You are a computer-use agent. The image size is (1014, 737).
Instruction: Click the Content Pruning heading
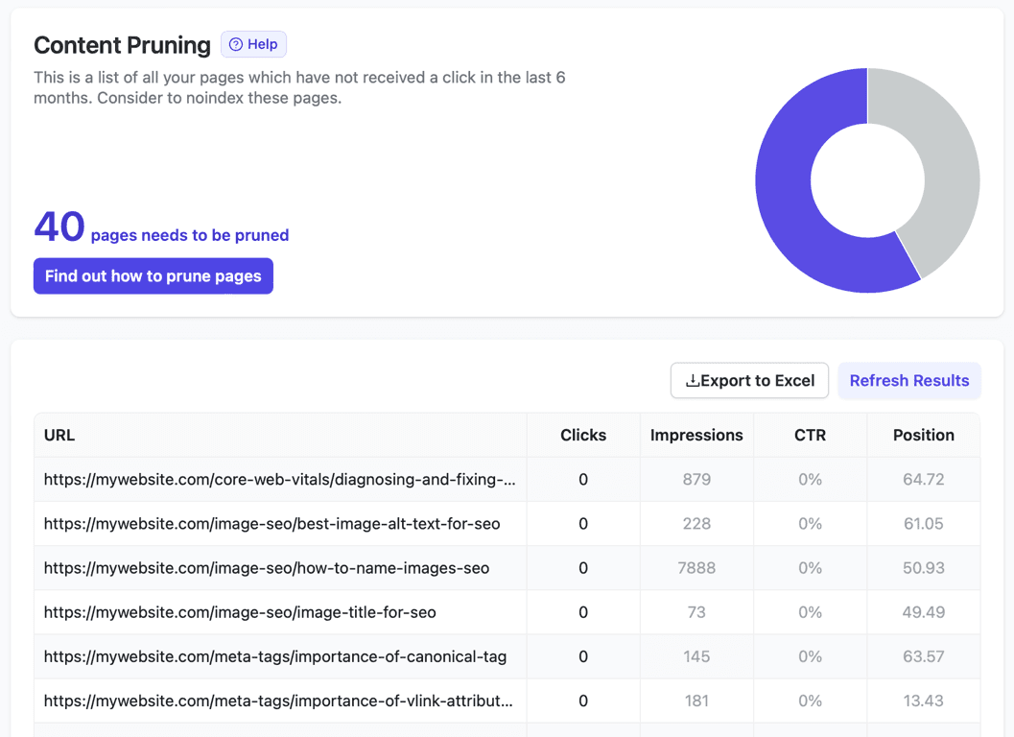coord(122,45)
